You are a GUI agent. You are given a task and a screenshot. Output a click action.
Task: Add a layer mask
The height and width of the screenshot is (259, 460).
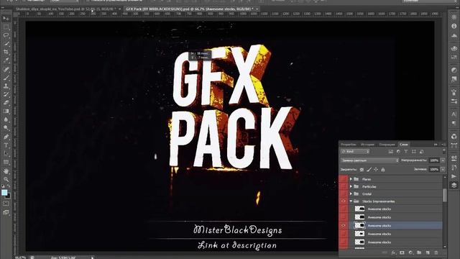point(402,253)
